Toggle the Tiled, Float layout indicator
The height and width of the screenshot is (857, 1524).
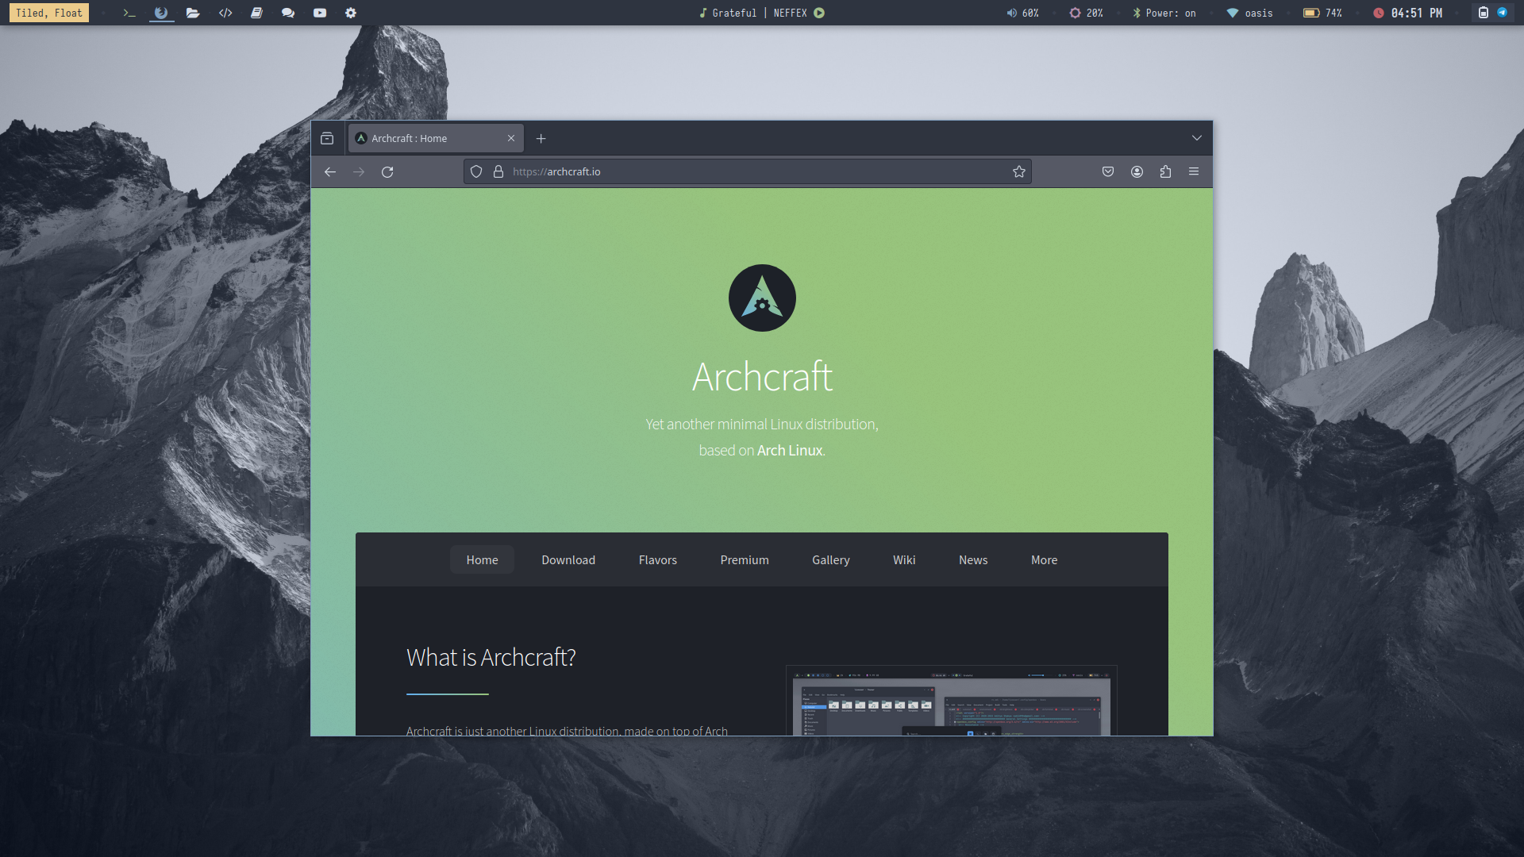coord(49,13)
